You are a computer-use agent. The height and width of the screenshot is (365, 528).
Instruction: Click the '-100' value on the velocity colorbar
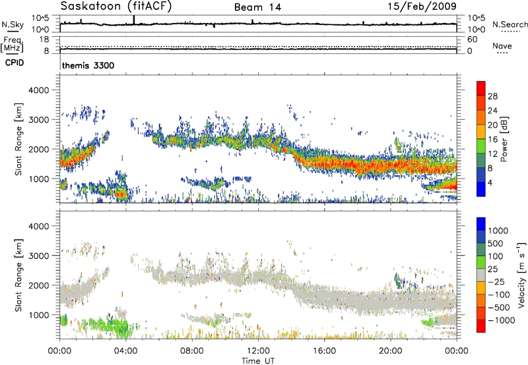(x=498, y=295)
